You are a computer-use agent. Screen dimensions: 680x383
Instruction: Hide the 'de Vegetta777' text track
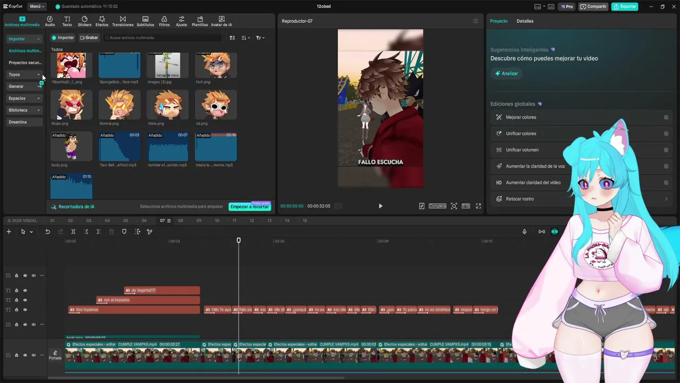click(x=25, y=290)
